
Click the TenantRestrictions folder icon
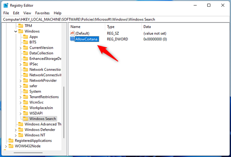point(25,97)
